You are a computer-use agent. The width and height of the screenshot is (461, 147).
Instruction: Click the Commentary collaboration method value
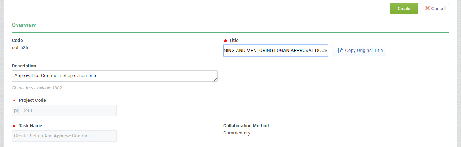(x=237, y=133)
